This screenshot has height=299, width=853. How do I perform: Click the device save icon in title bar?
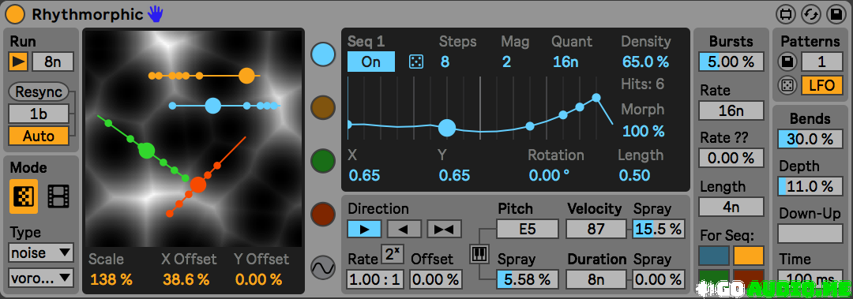(835, 14)
